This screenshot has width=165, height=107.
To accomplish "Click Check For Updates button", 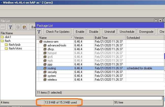I will click(58, 32).
